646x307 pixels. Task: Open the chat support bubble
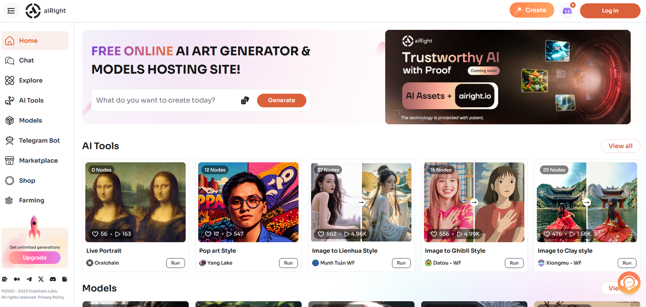[x=629, y=283]
